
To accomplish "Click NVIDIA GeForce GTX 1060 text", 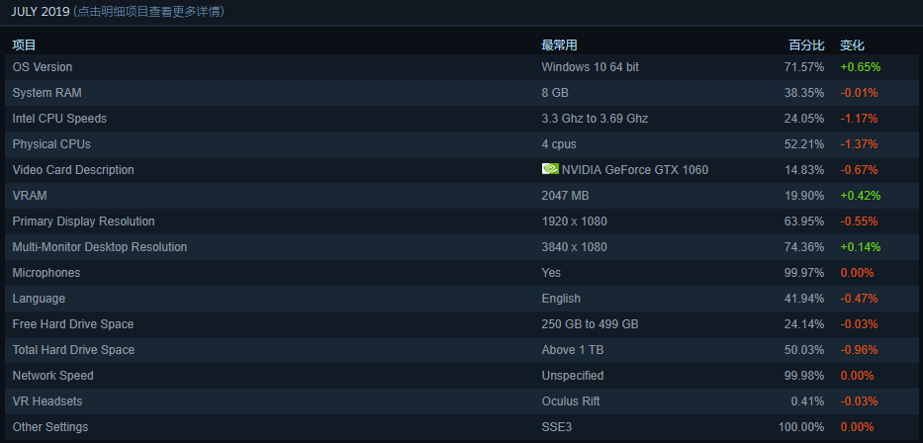I will pyautogui.click(x=634, y=170).
